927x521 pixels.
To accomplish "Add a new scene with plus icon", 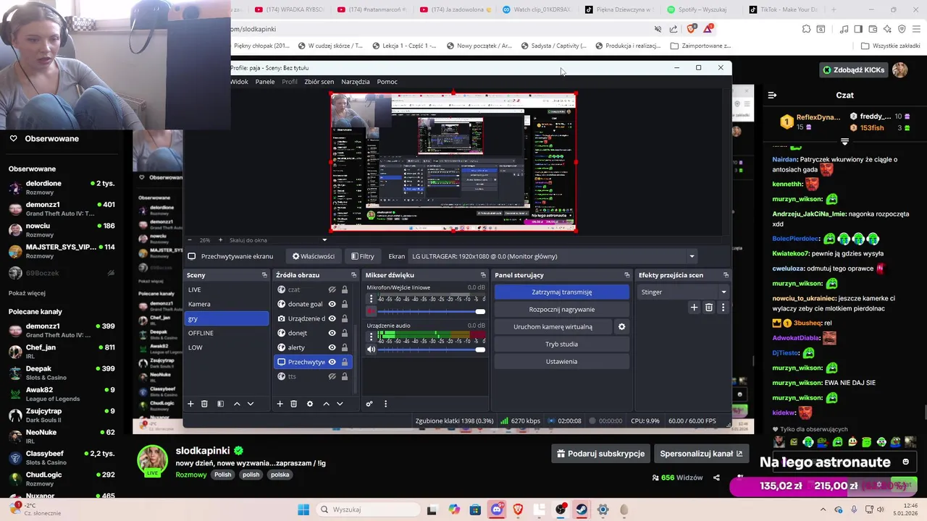I will [x=190, y=404].
